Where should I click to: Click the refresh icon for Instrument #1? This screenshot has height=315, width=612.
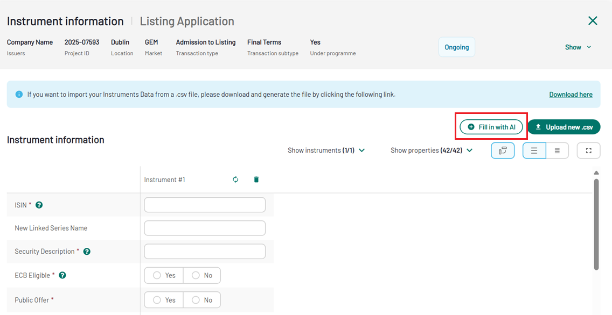[235, 180]
